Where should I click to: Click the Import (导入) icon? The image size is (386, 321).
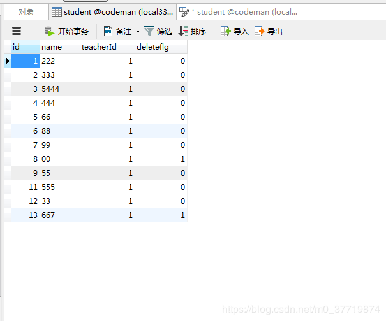(225, 31)
